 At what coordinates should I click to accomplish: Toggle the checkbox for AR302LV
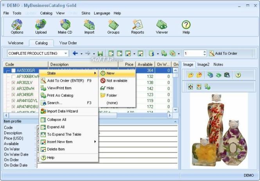(x=13, y=82)
